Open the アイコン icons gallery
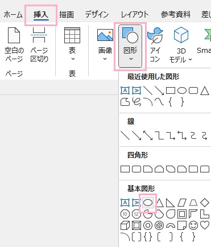This screenshot has width=211, height=247. tap(155, 45)
